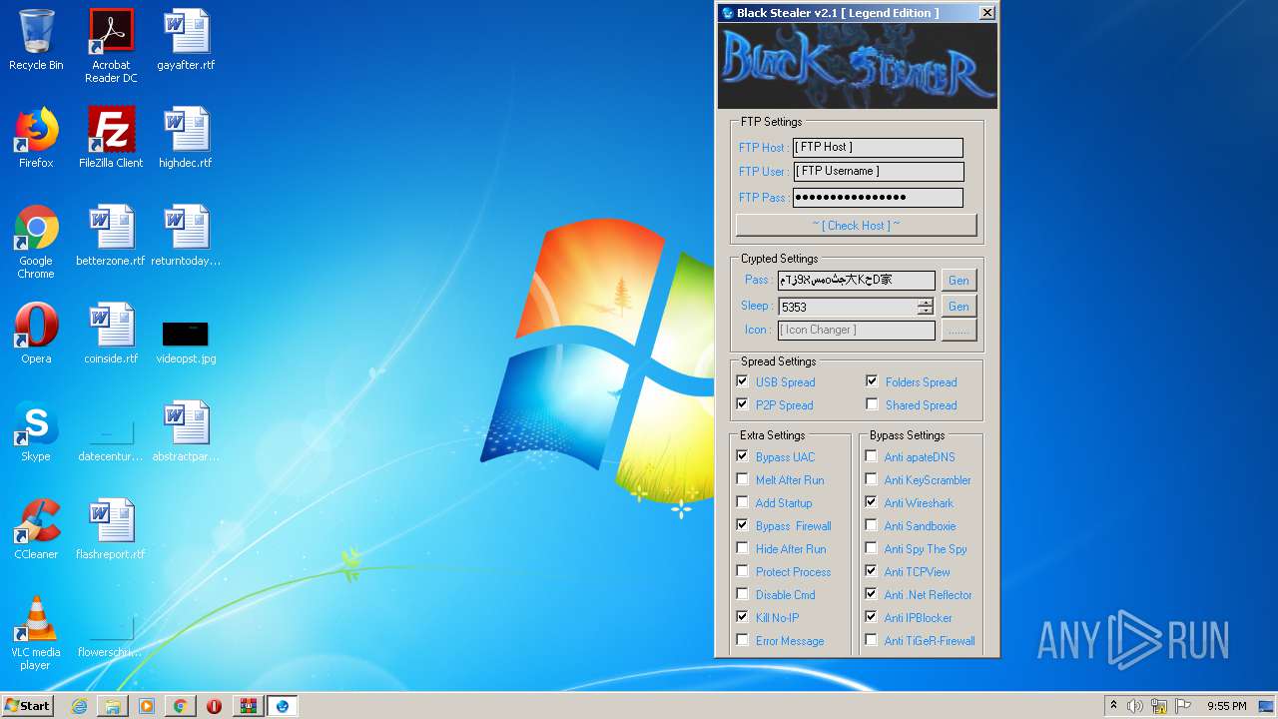Open Google Chrome desktop shortcut
The height and width of the screenshot is (719, 1278).
[36, 242]
